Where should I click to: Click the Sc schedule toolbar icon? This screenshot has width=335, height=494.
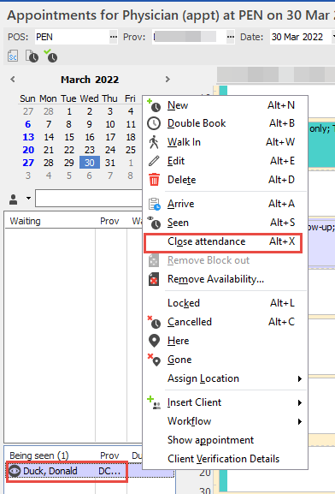(x=13, y=57)
